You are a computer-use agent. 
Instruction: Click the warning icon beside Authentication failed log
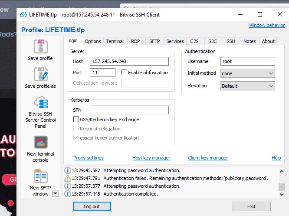coord(68,178)
